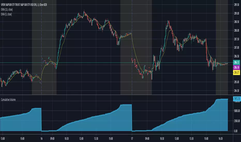Screen dimensions: 241x142
Task: Click the 284.50 price axis label
Action: pos(236,91)
